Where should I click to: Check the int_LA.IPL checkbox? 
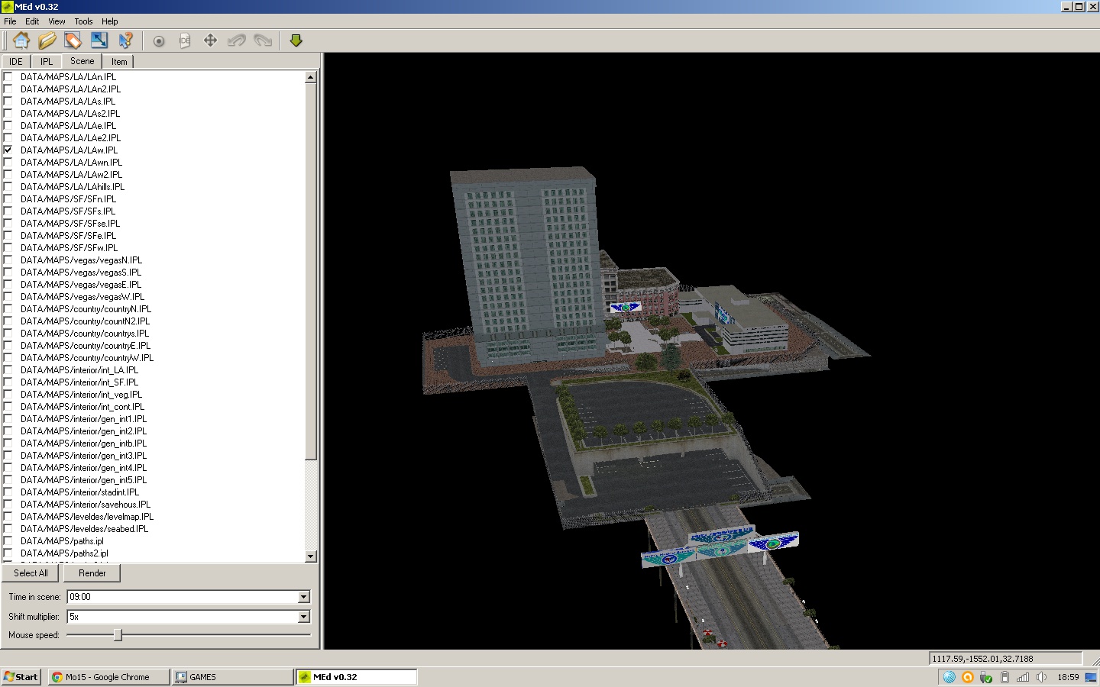[8, 370]
